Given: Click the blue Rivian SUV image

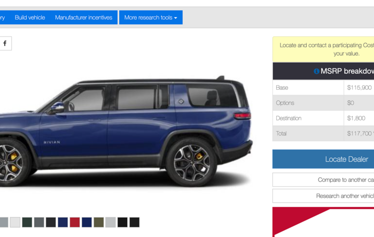Looking at the screenshot, I should (126, 132).
